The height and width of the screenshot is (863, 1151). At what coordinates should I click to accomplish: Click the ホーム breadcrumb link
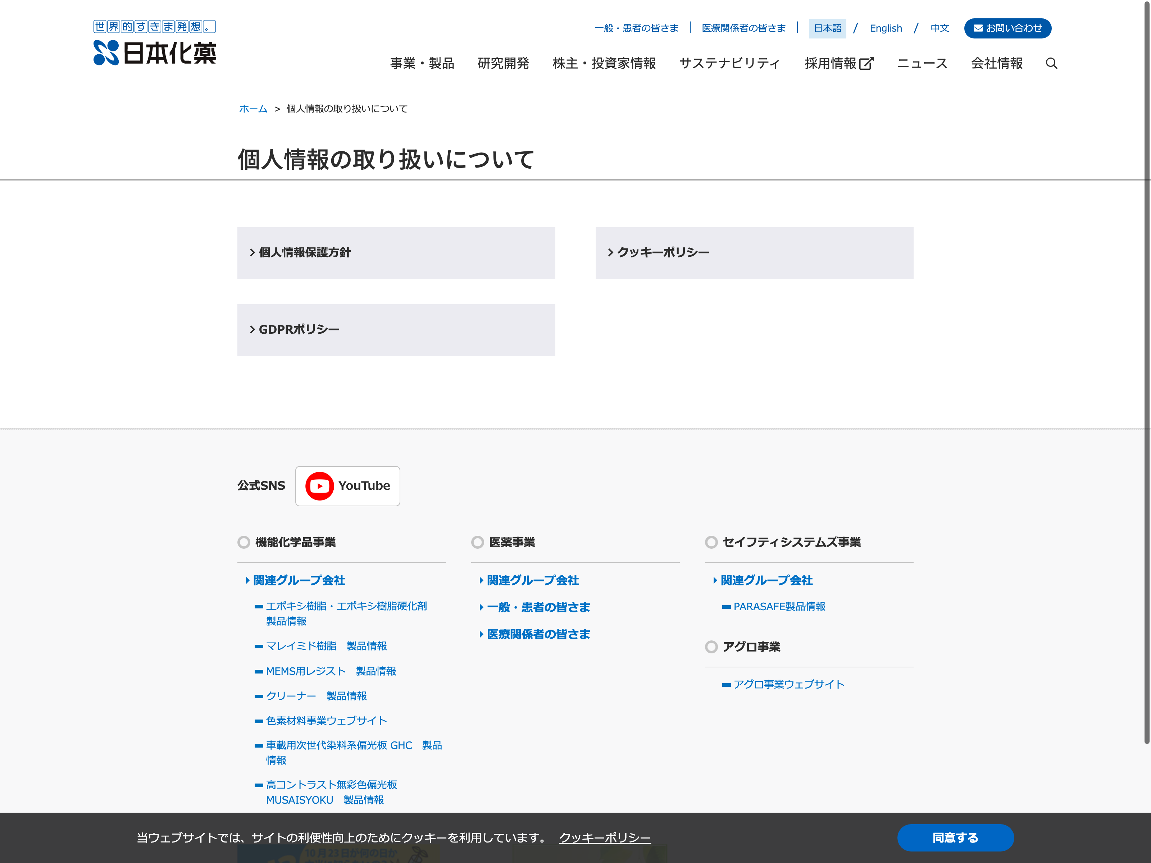coord(253,109)
